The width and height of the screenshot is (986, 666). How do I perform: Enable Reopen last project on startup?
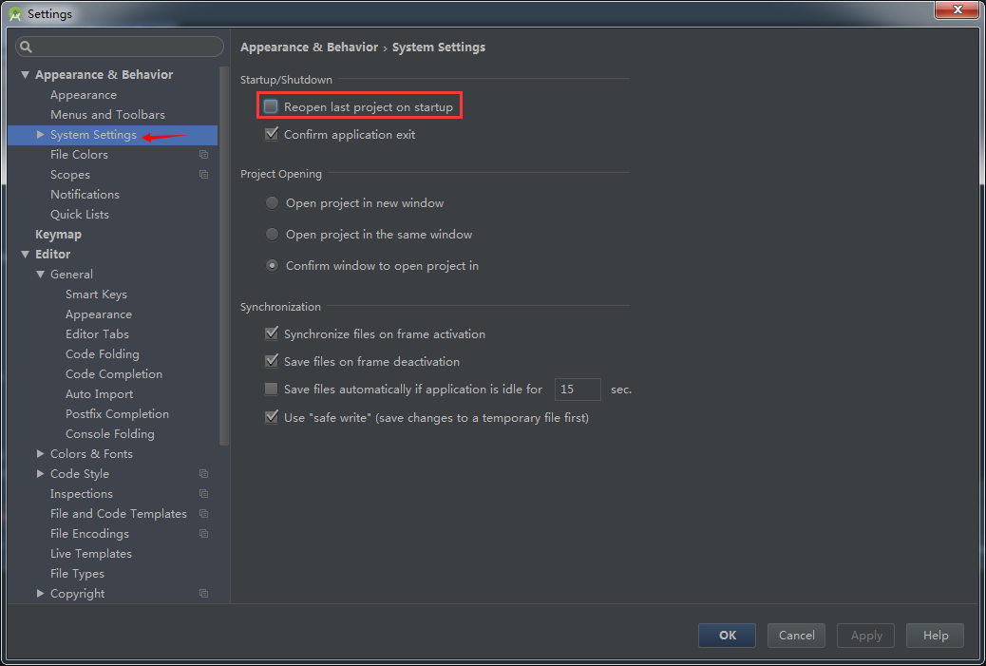coord(271,107)
